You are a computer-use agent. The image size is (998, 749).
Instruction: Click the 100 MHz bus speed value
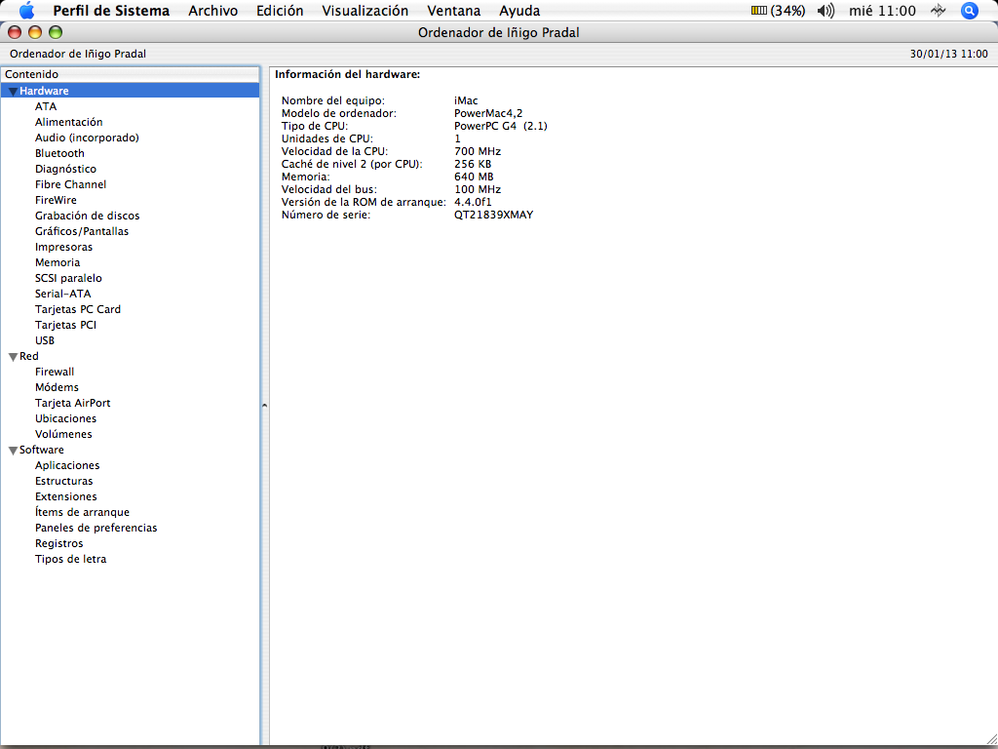click(478, 190)
